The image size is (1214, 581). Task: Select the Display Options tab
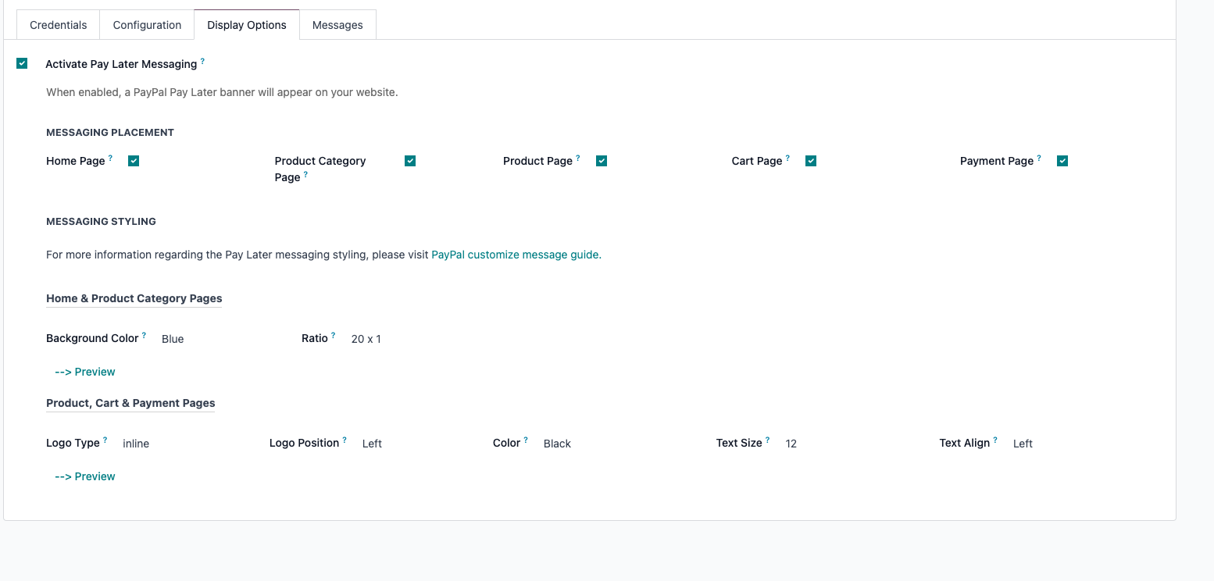tap(247, 25)
